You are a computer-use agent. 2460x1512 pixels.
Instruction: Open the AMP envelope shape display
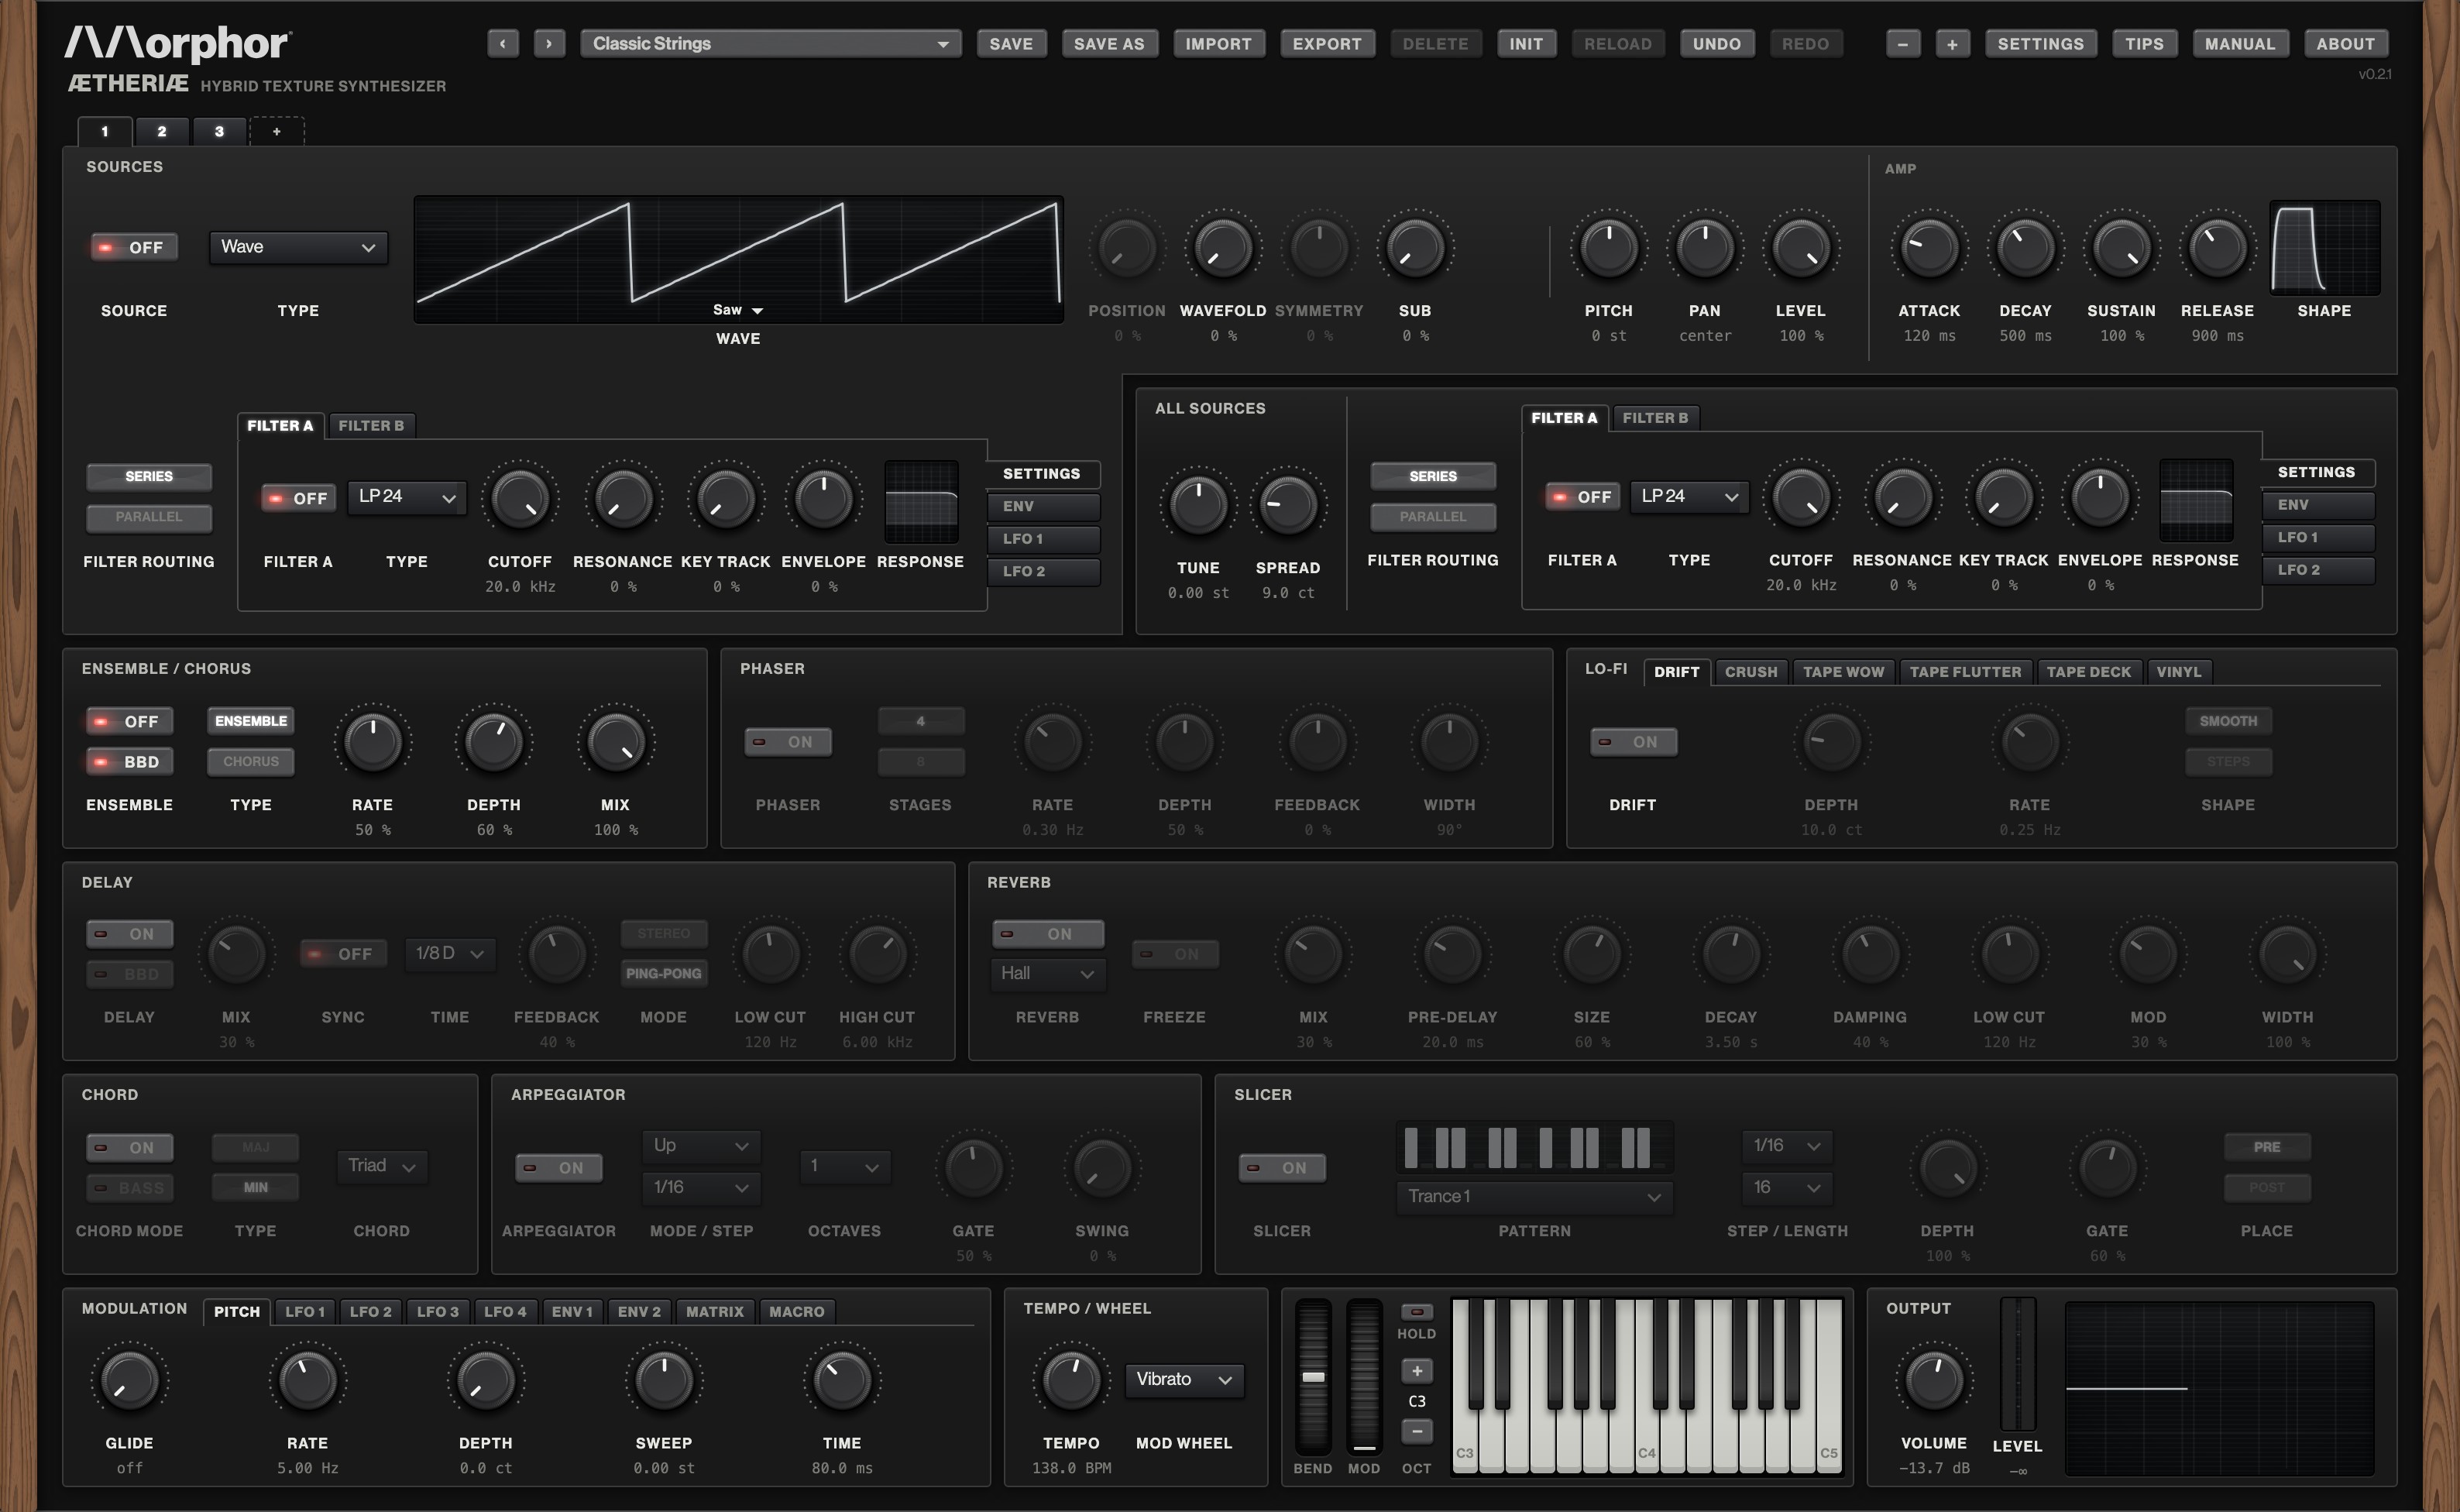(x=2324, y=247)
